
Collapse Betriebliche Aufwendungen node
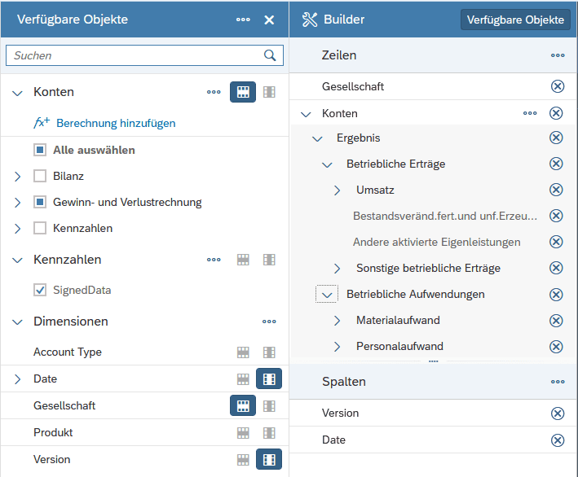tap(327, 295)
